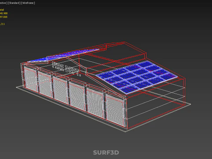Open the [Standard] viewport shading menu
Screen dimensions: 212x159
[x=14, y=3]
